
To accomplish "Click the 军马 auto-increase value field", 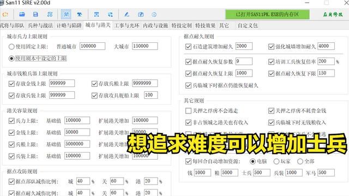I will click(x=326, y=173).
